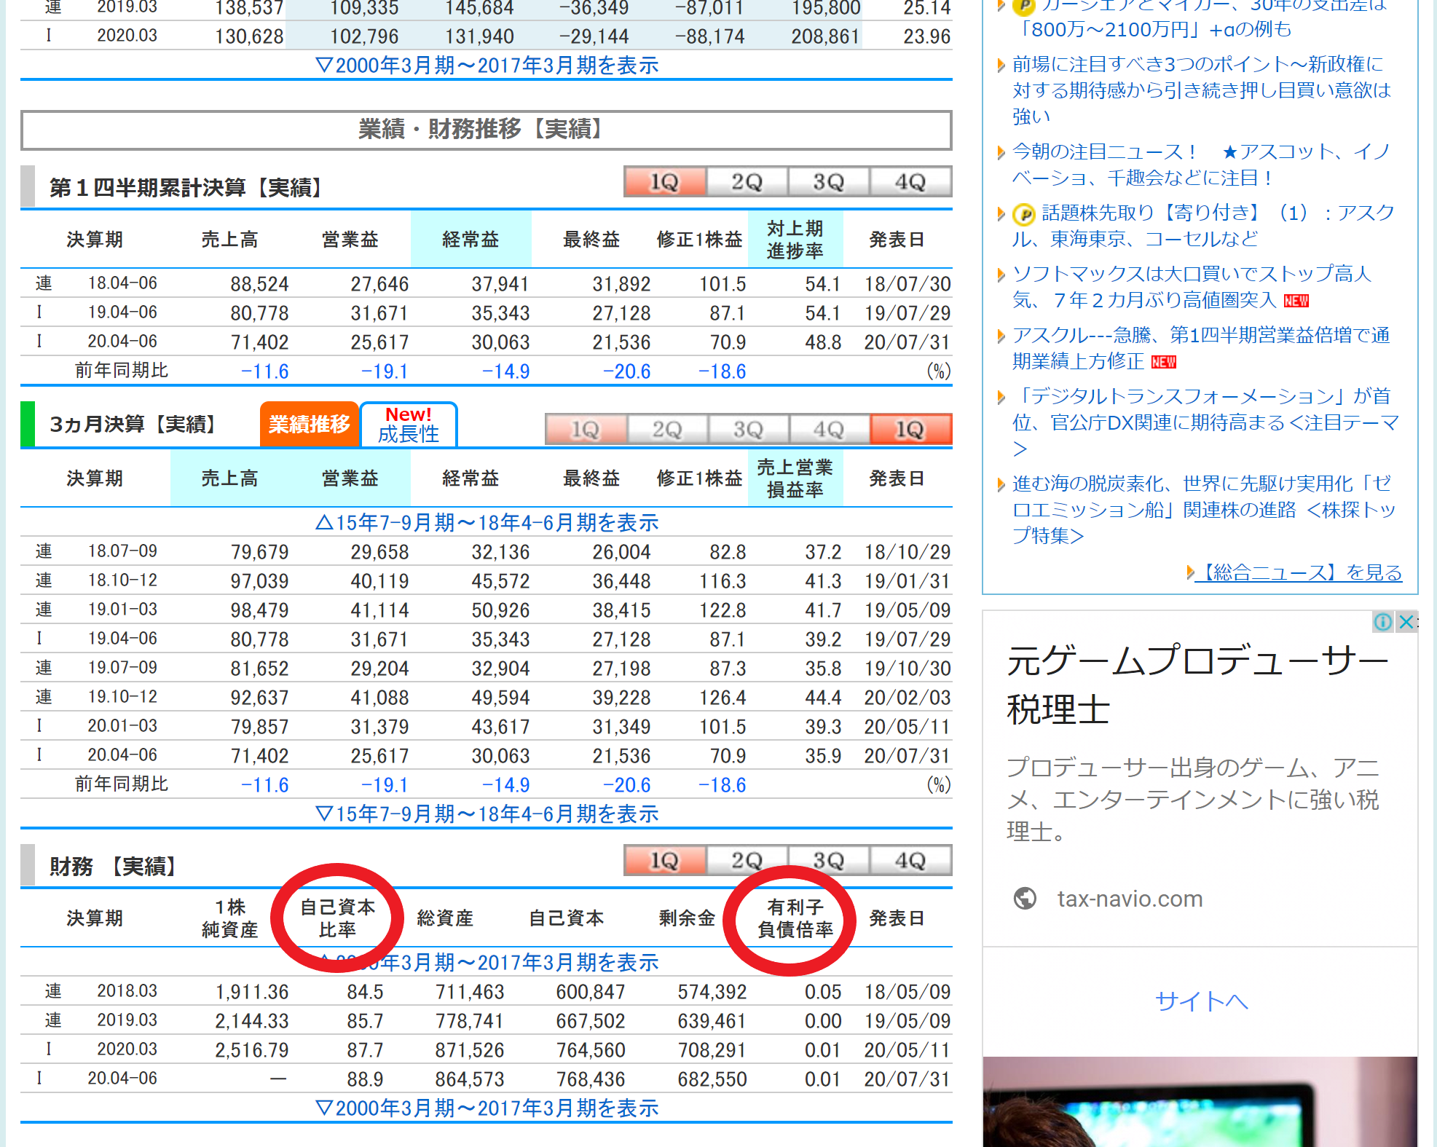The width and height of the screenshot is (1437, 1147).
Task: Close the advertisement with X icon
Action: tap(1406, 621)
